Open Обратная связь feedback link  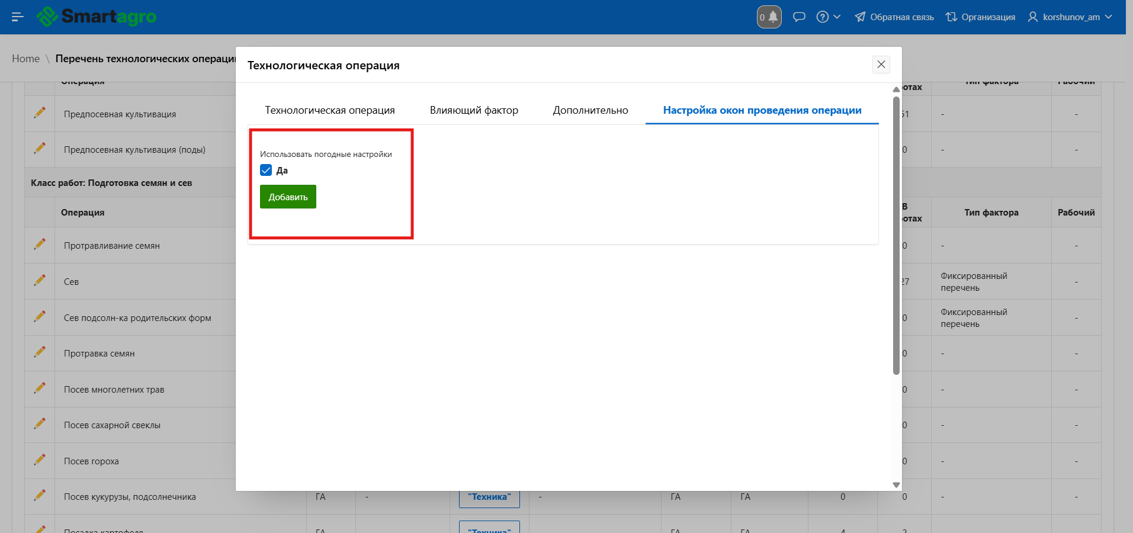coord(894,17)
